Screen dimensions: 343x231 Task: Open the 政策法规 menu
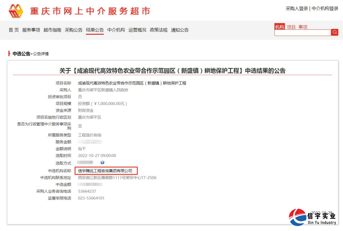coord(158,30)
